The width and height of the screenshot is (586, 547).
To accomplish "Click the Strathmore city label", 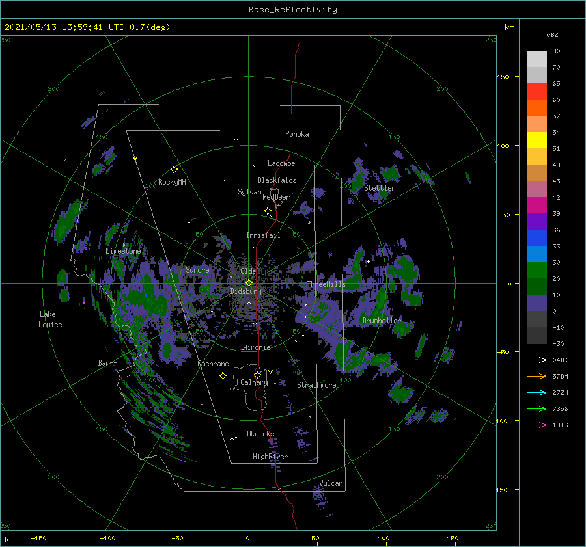I will [316, 385].
